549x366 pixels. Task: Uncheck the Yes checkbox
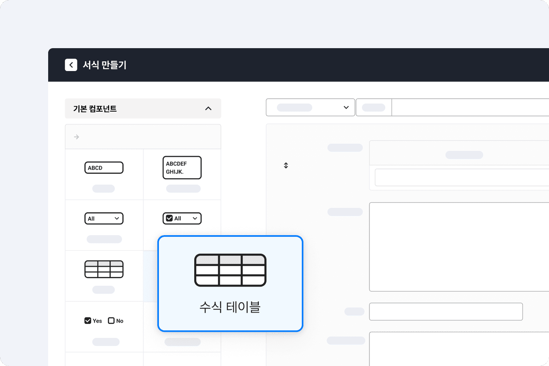pyautogui.click(x=88, y=321)
